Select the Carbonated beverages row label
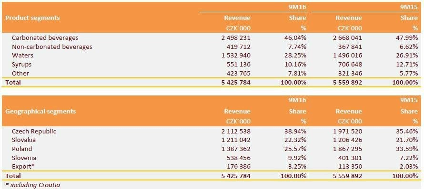This screenshot has height=189, width=424. [45, 38]
